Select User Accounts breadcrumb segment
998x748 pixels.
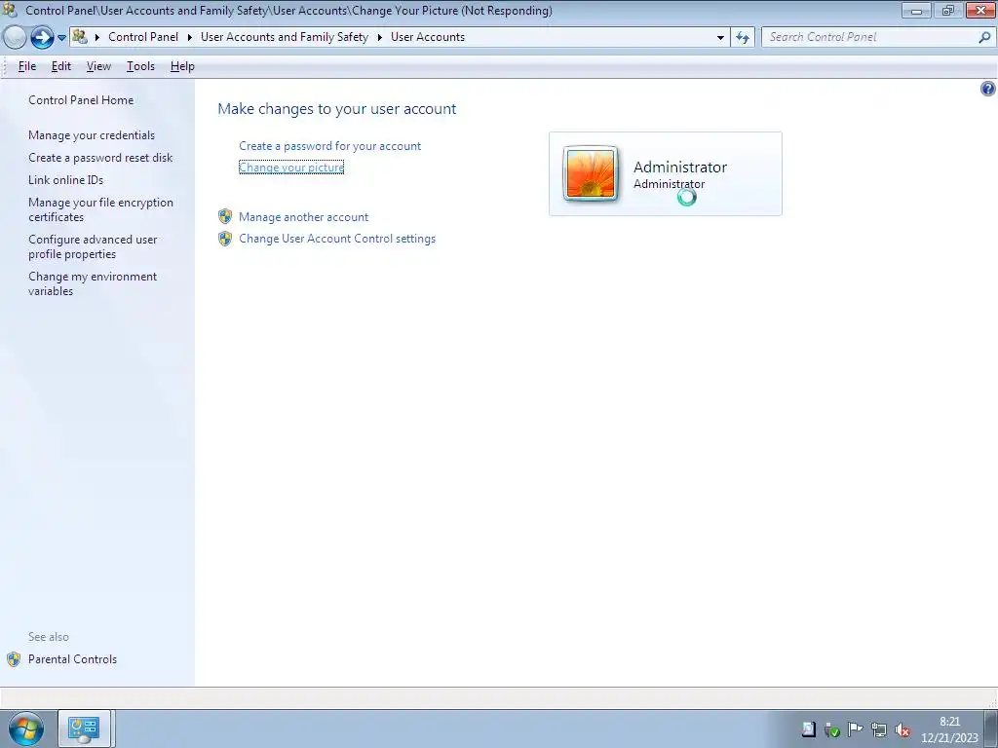pos(428,37)
